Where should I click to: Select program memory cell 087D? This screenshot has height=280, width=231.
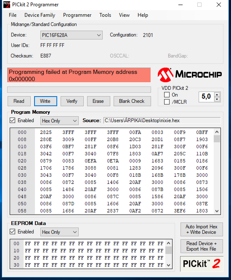[x=68, y=204]
